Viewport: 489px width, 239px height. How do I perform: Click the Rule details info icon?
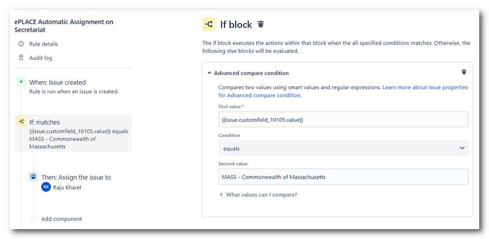tap(21, 44)
